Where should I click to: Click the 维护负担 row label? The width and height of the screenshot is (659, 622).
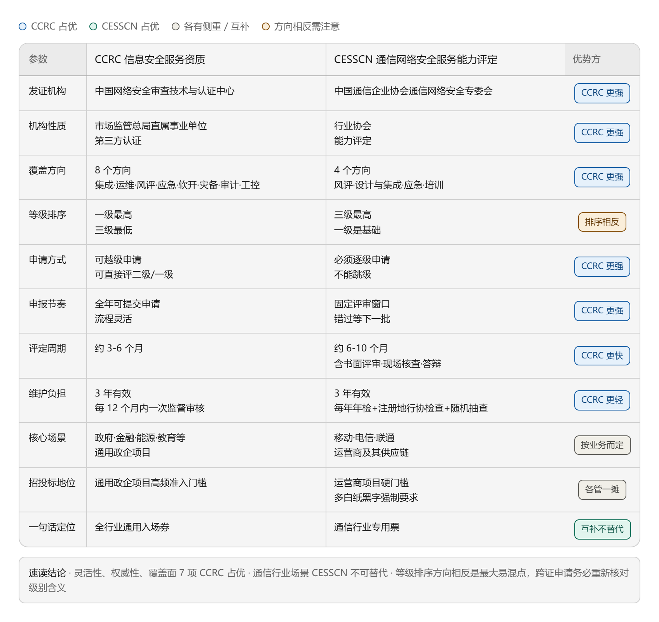(x=47, y=393)
